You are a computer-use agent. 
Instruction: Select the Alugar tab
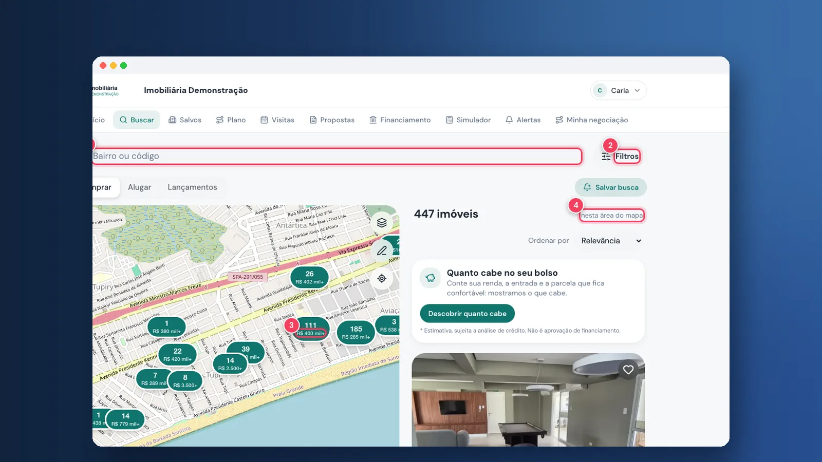[139, 187]
